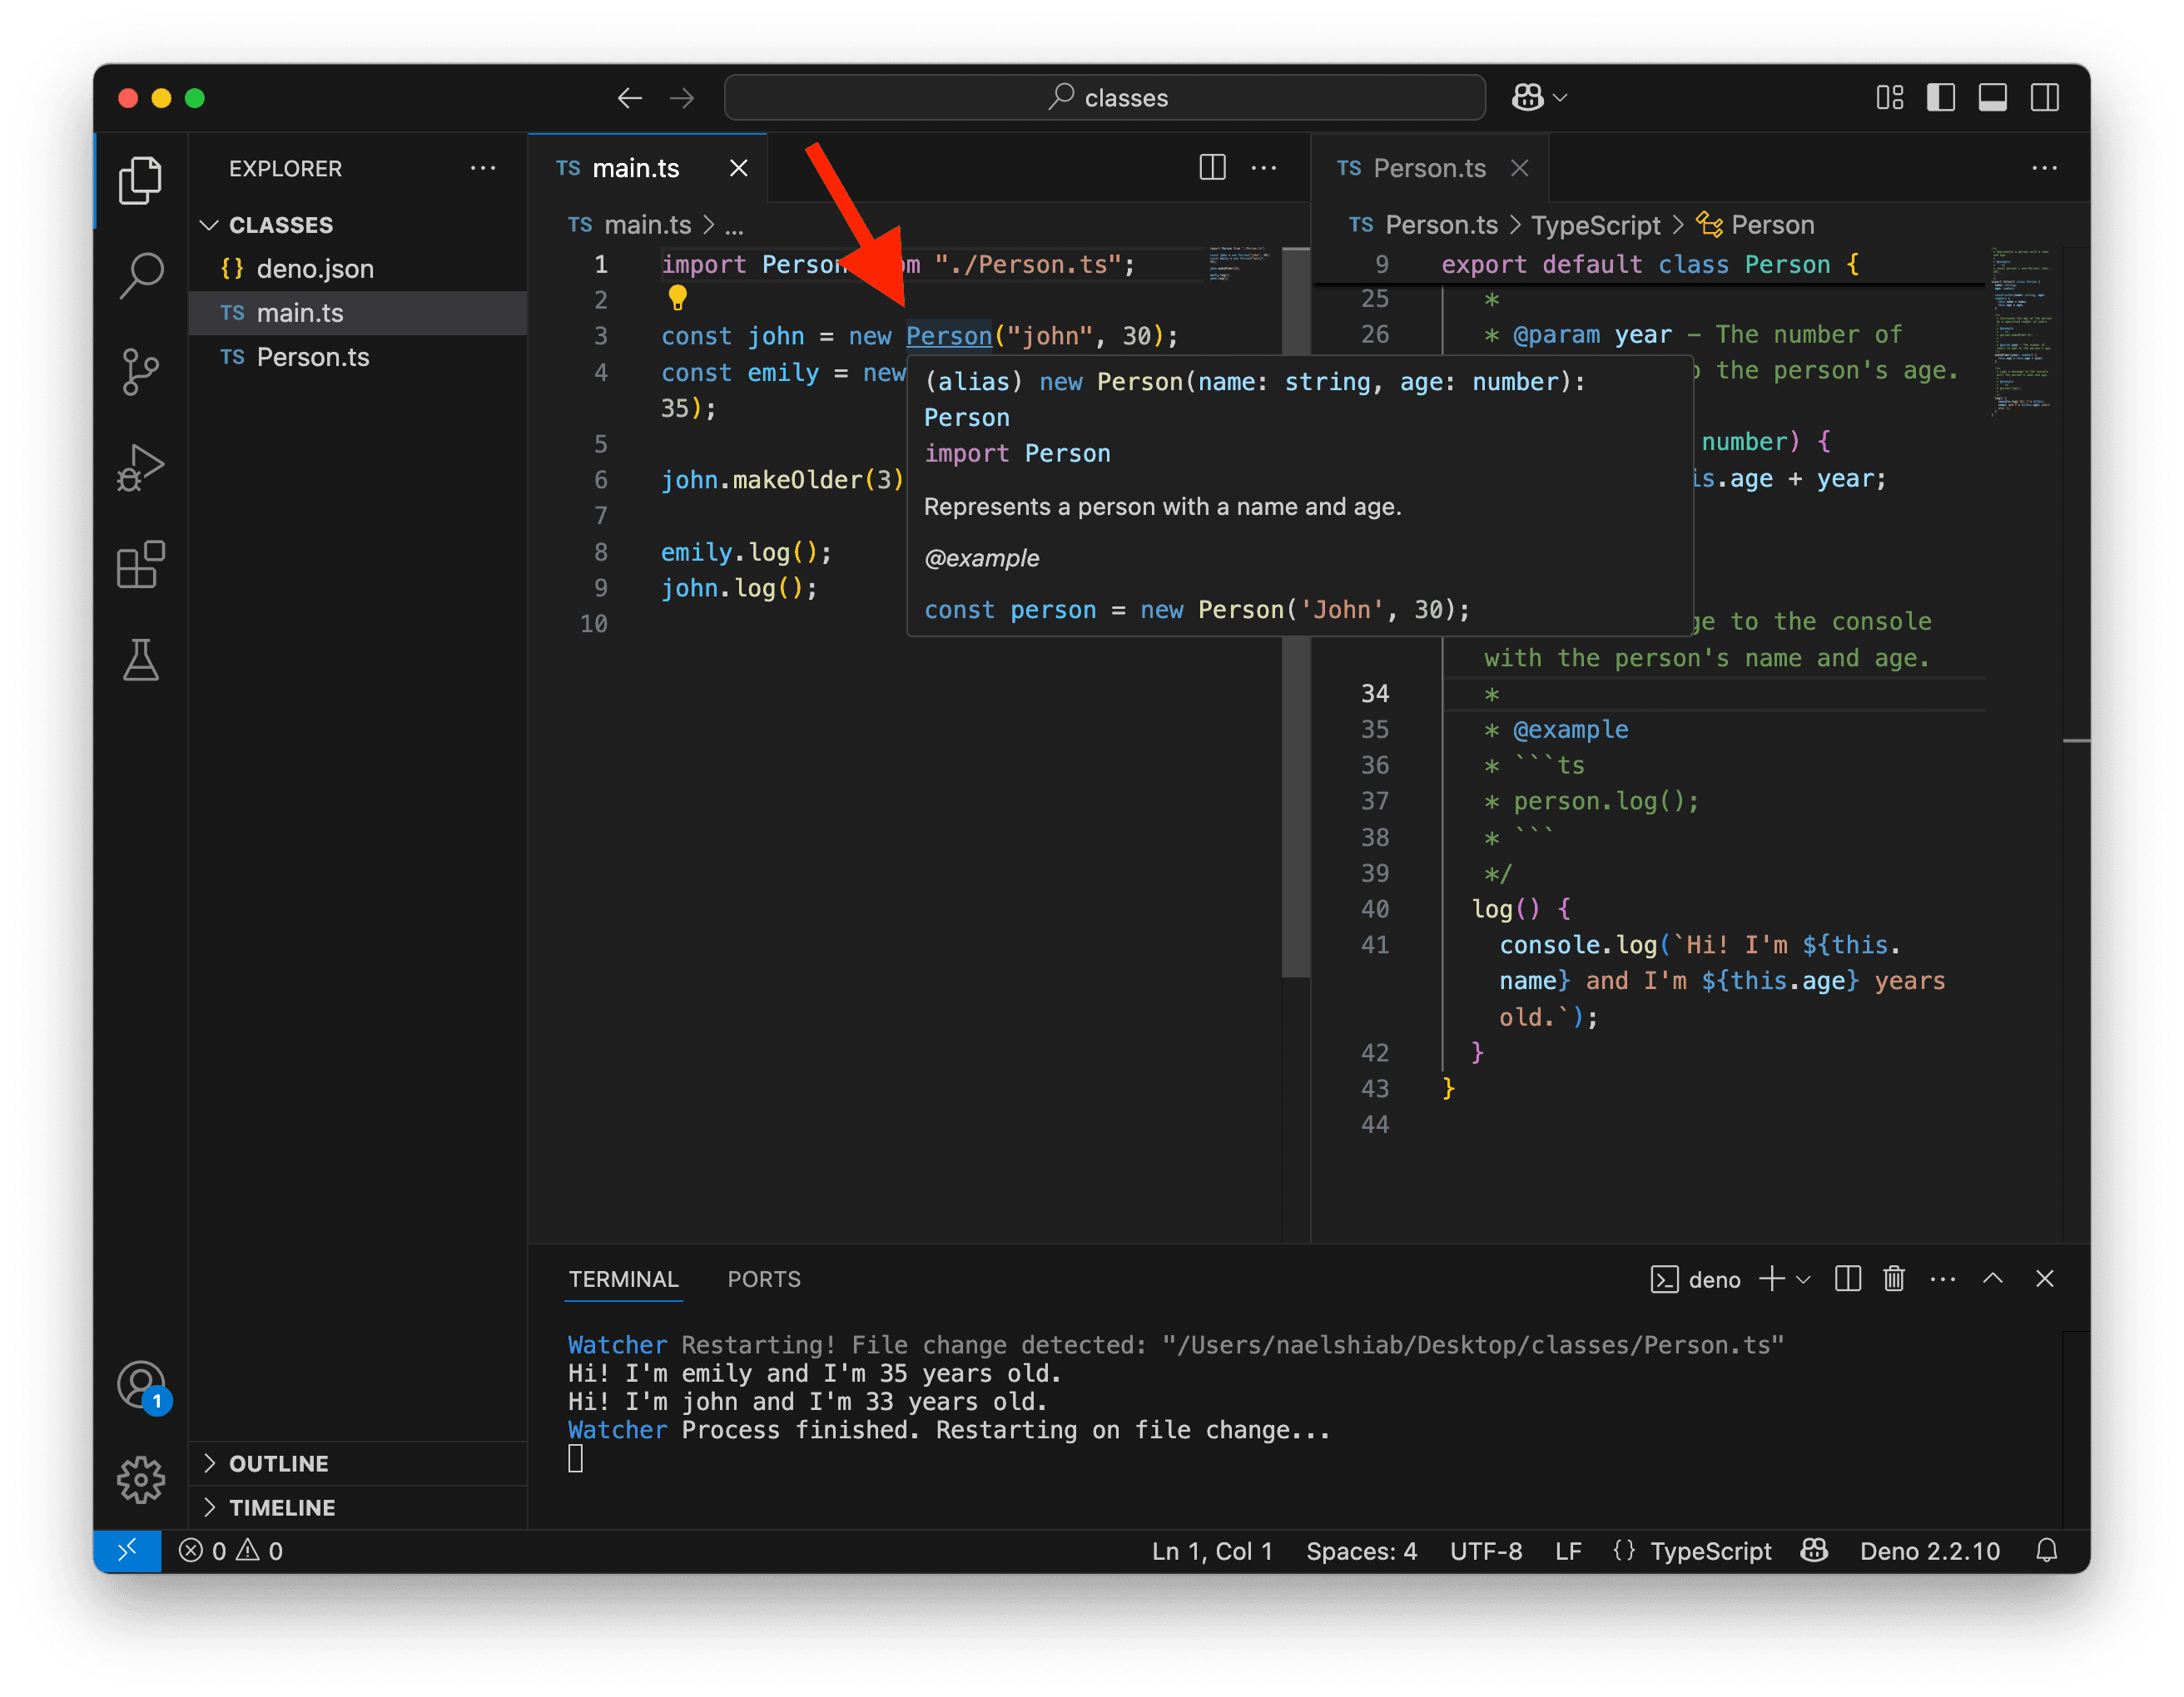Open the Accounts menu icon
This screenshot has width=2184, height=1697.
click(140, 1386)
